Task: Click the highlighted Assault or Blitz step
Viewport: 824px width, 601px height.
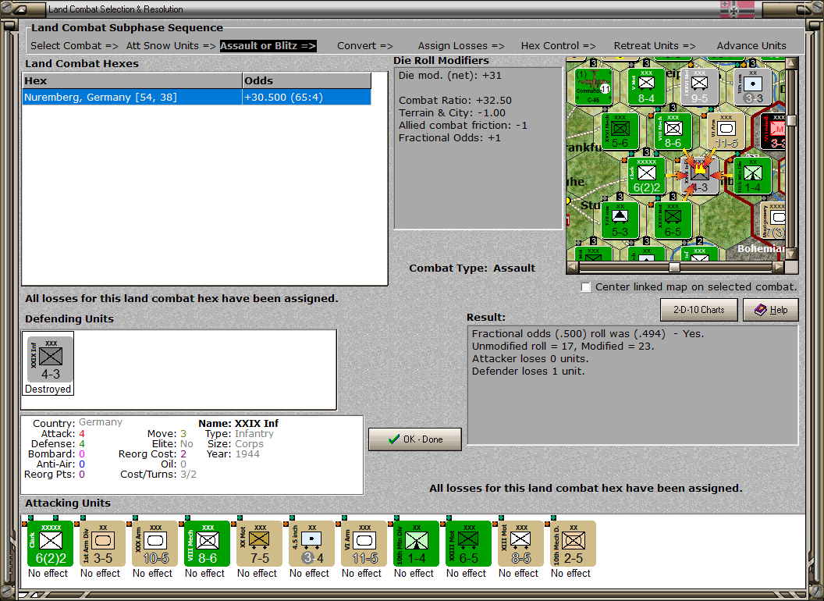Action: point(268,46)
